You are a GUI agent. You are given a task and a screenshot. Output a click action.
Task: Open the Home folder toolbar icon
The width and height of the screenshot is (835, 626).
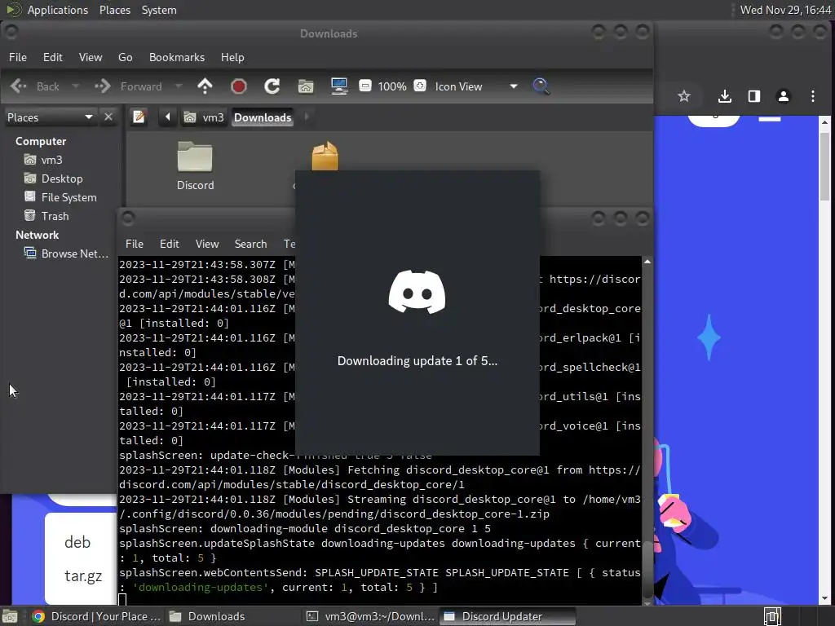(x=306, y=86)
